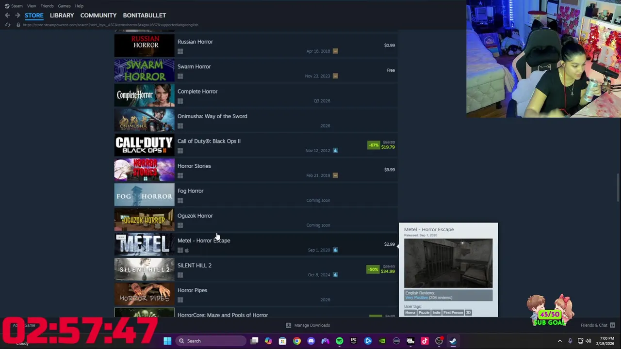Click the Swarm Horror thumbnail image
Screen dimensions: 621x349
tap(144, 70)
